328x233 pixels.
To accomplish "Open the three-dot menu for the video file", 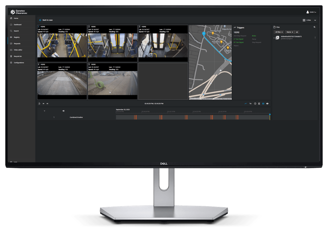I will click(315, 37).
